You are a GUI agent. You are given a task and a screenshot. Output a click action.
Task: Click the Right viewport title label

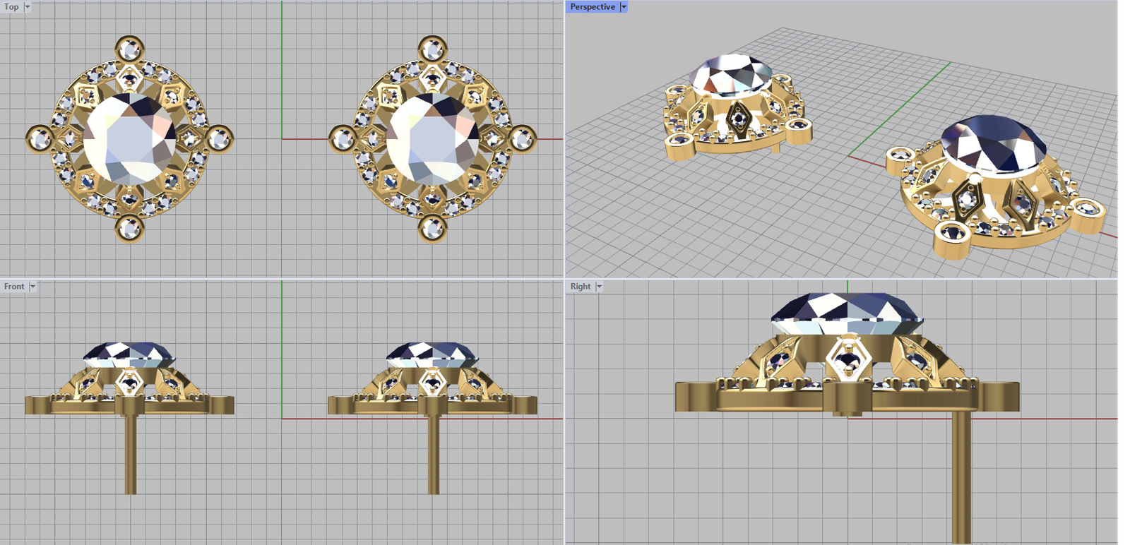(x=580, y=286)
